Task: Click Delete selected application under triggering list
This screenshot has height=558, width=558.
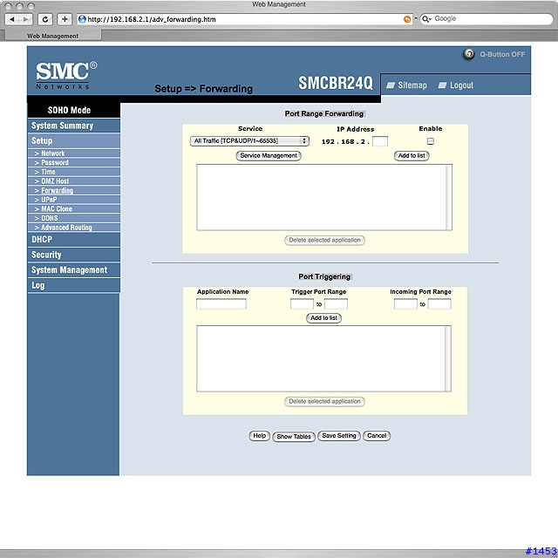Action: [x=324, y=401]
